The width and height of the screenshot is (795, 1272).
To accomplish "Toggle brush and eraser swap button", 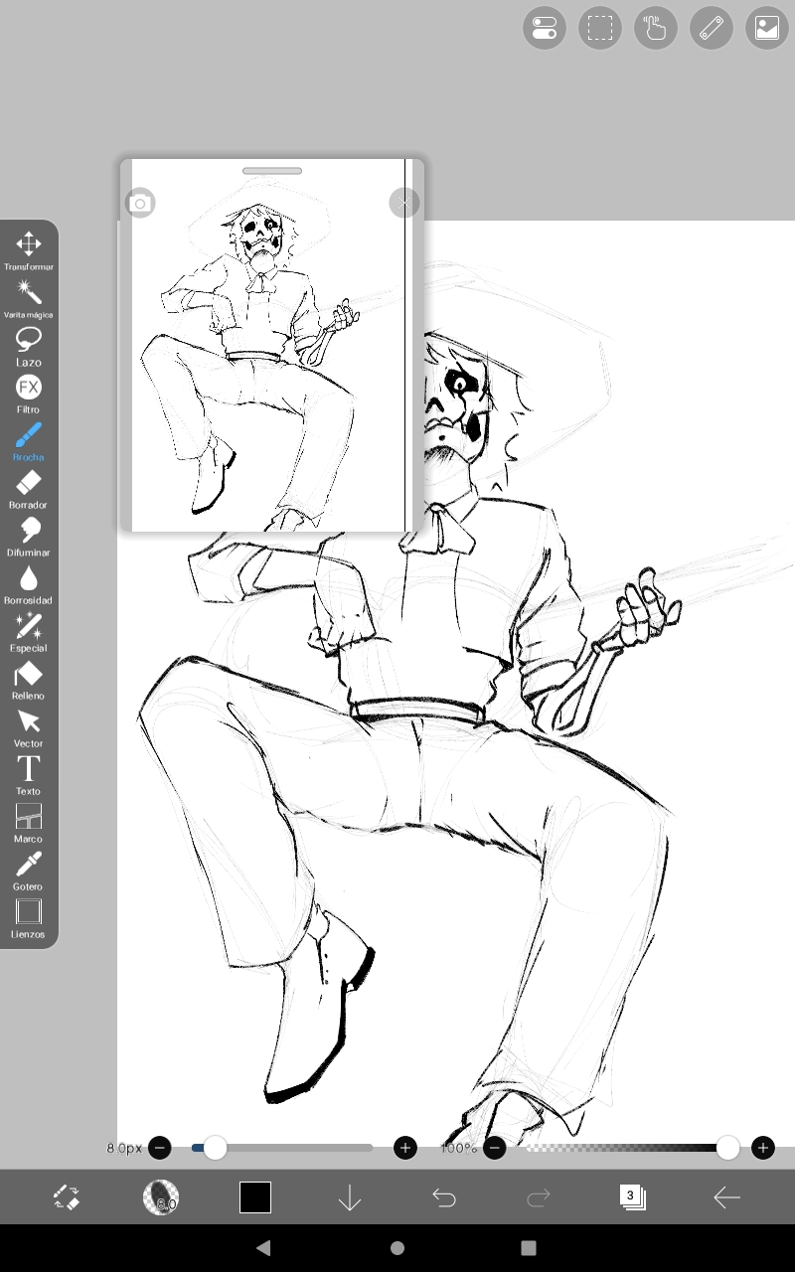I will pyautogui.click(x=67, y=1197).
